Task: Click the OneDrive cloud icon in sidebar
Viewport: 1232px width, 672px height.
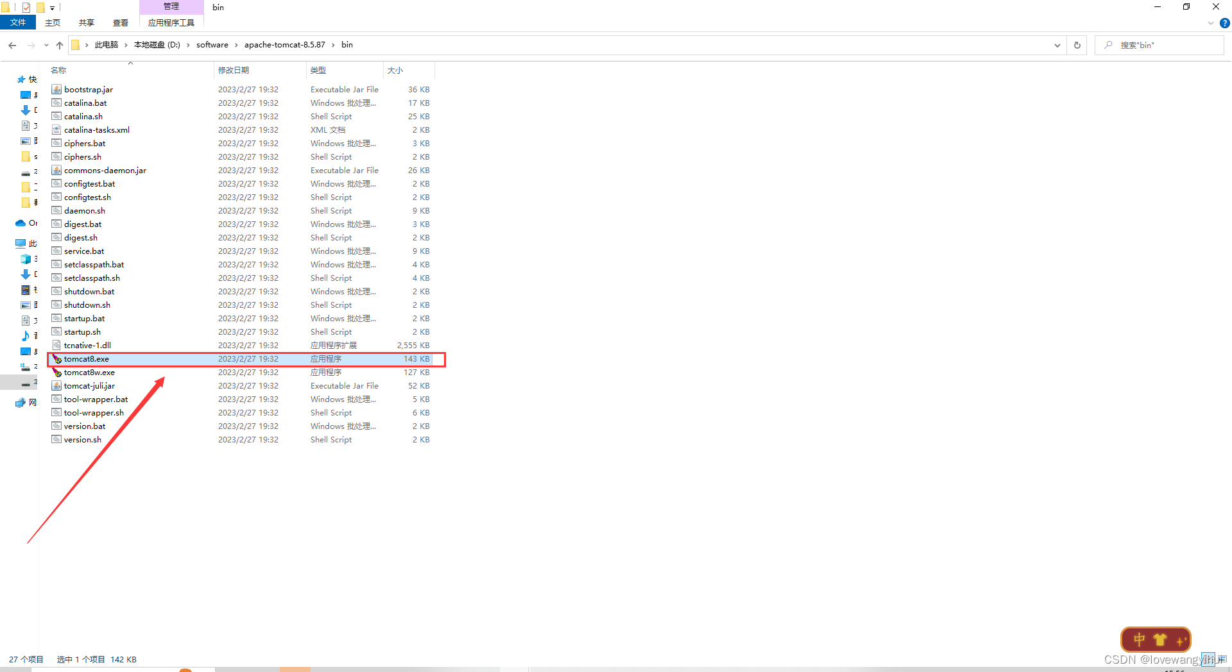Action: [x=21, y=223]
